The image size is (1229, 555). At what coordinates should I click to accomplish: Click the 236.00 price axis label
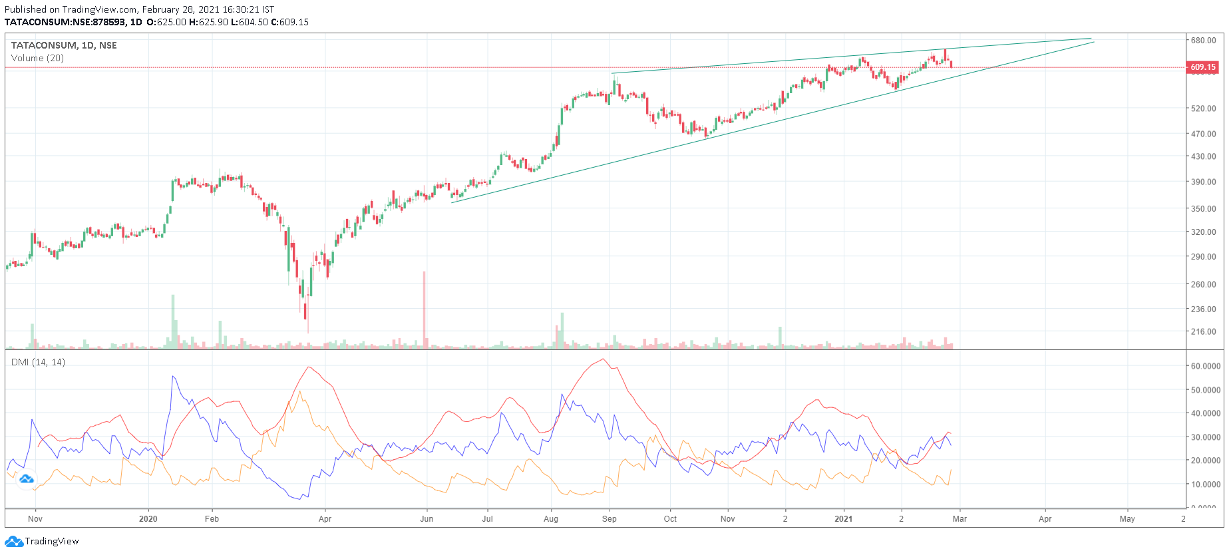pos(1203,309)
